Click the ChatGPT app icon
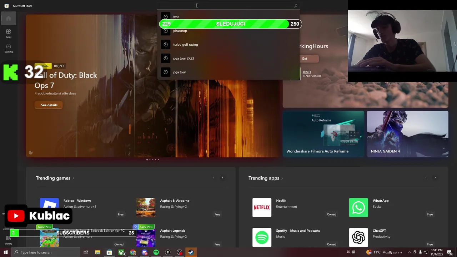Screen dimensions: 457x257 click(358, 237)
